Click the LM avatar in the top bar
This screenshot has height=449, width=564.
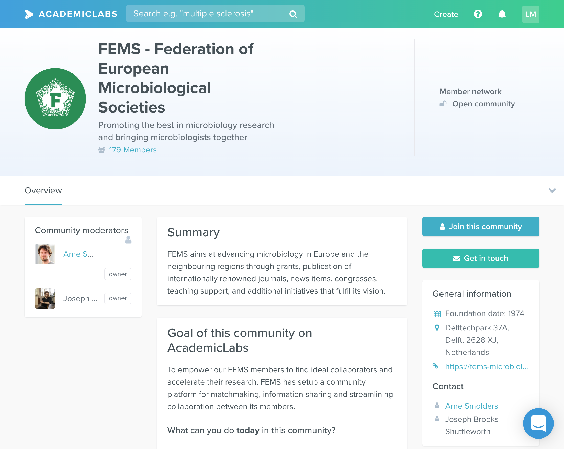click(531, 14)
